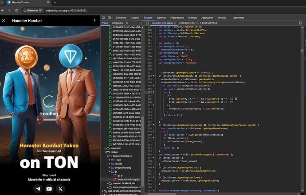Set breakpoint on line number 311
The height and width of the screenshot is (195, 306).
(x=150, y=73)
